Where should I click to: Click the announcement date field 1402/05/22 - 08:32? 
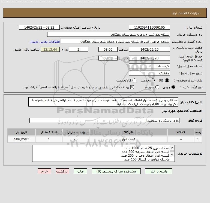click(39, 27)
